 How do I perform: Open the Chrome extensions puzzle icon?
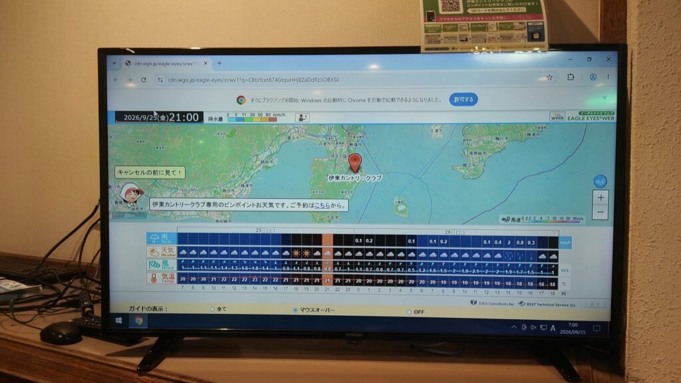click(x=571, y=77)
